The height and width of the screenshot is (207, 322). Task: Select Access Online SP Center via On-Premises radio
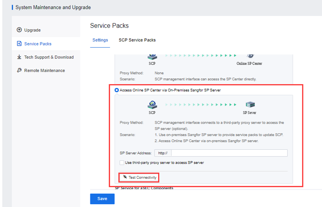pos(117,90)
